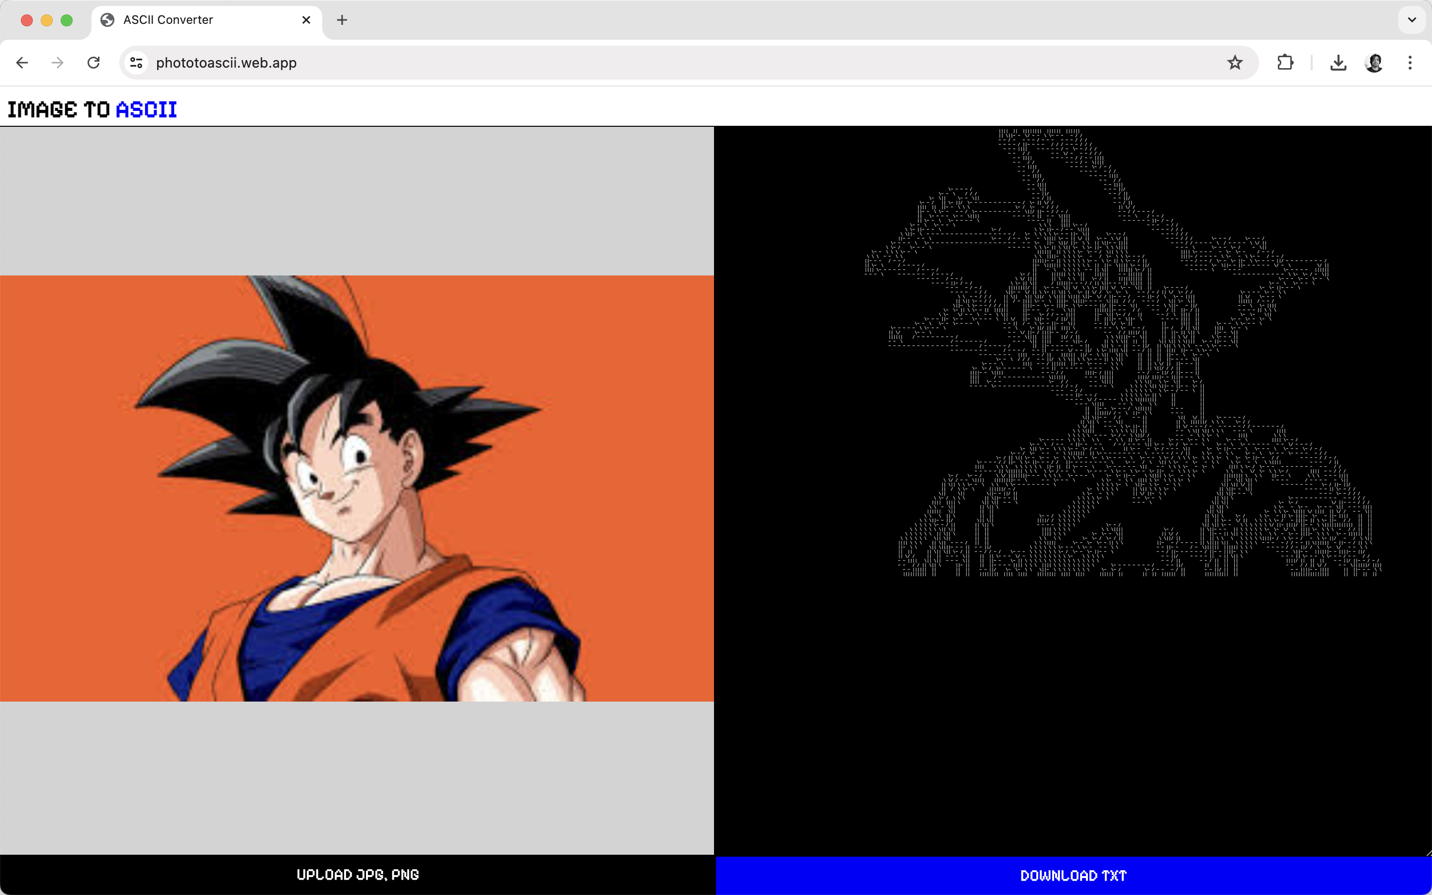The width and height of the screenshot is (1432, 895).
Task: Open a new tab with plus button
Action: pos(342,20)
